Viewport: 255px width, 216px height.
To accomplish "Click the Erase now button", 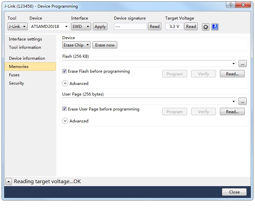I will click(x=105, y=45).
